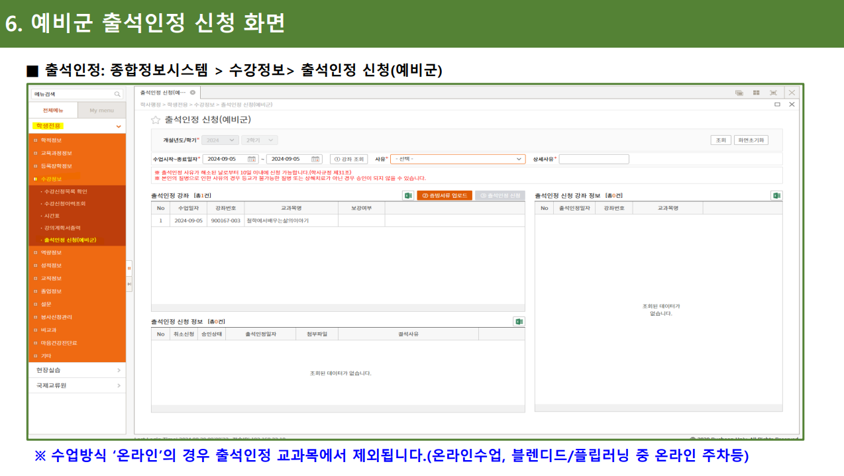Open 시간표 menu item
This screenshot has height=476, width=844.
(51, 215)
